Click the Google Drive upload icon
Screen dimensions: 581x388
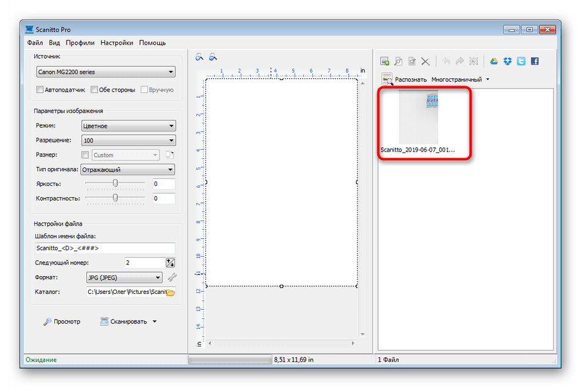494,61
